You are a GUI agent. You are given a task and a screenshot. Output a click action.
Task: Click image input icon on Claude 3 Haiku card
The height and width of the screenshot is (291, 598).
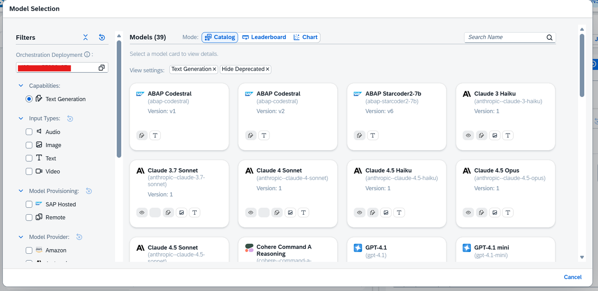click(495, 135)
